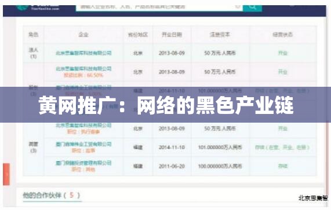Select 2013-08-09 in the 66.50% investment row
331x210 pixels.
(x=172, y=72)
